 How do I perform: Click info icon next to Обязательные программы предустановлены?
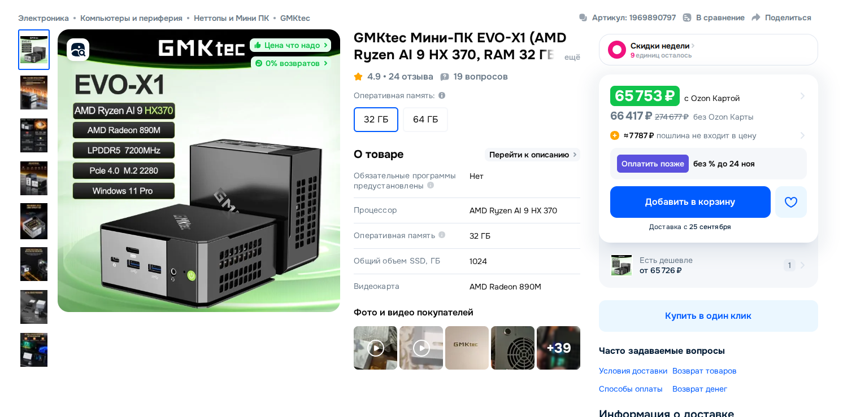[431, 185]
